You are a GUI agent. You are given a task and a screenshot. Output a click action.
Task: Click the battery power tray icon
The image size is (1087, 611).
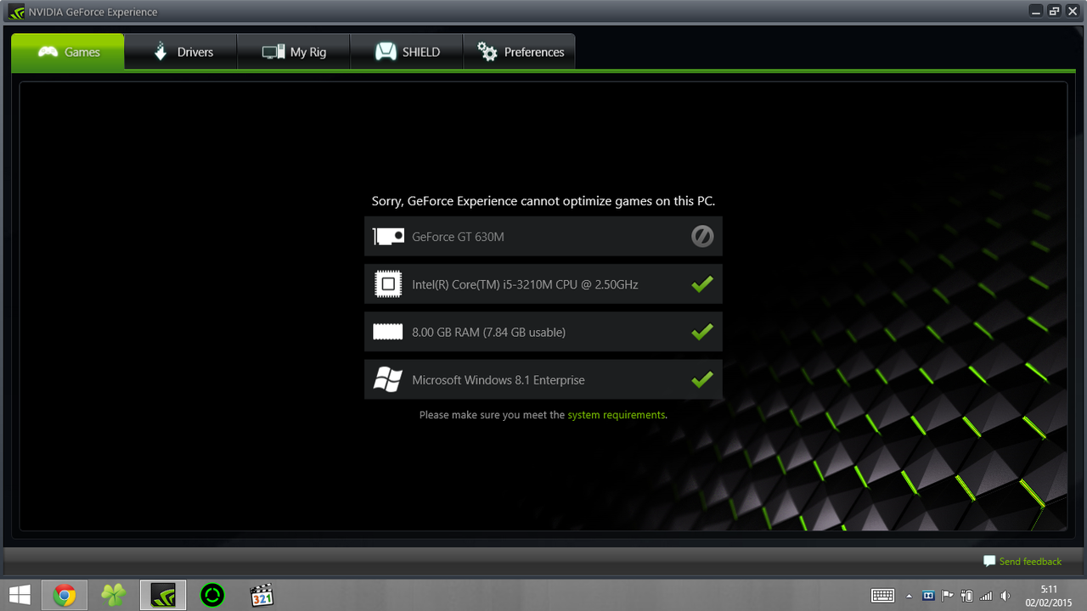click(x=966, y=596)
